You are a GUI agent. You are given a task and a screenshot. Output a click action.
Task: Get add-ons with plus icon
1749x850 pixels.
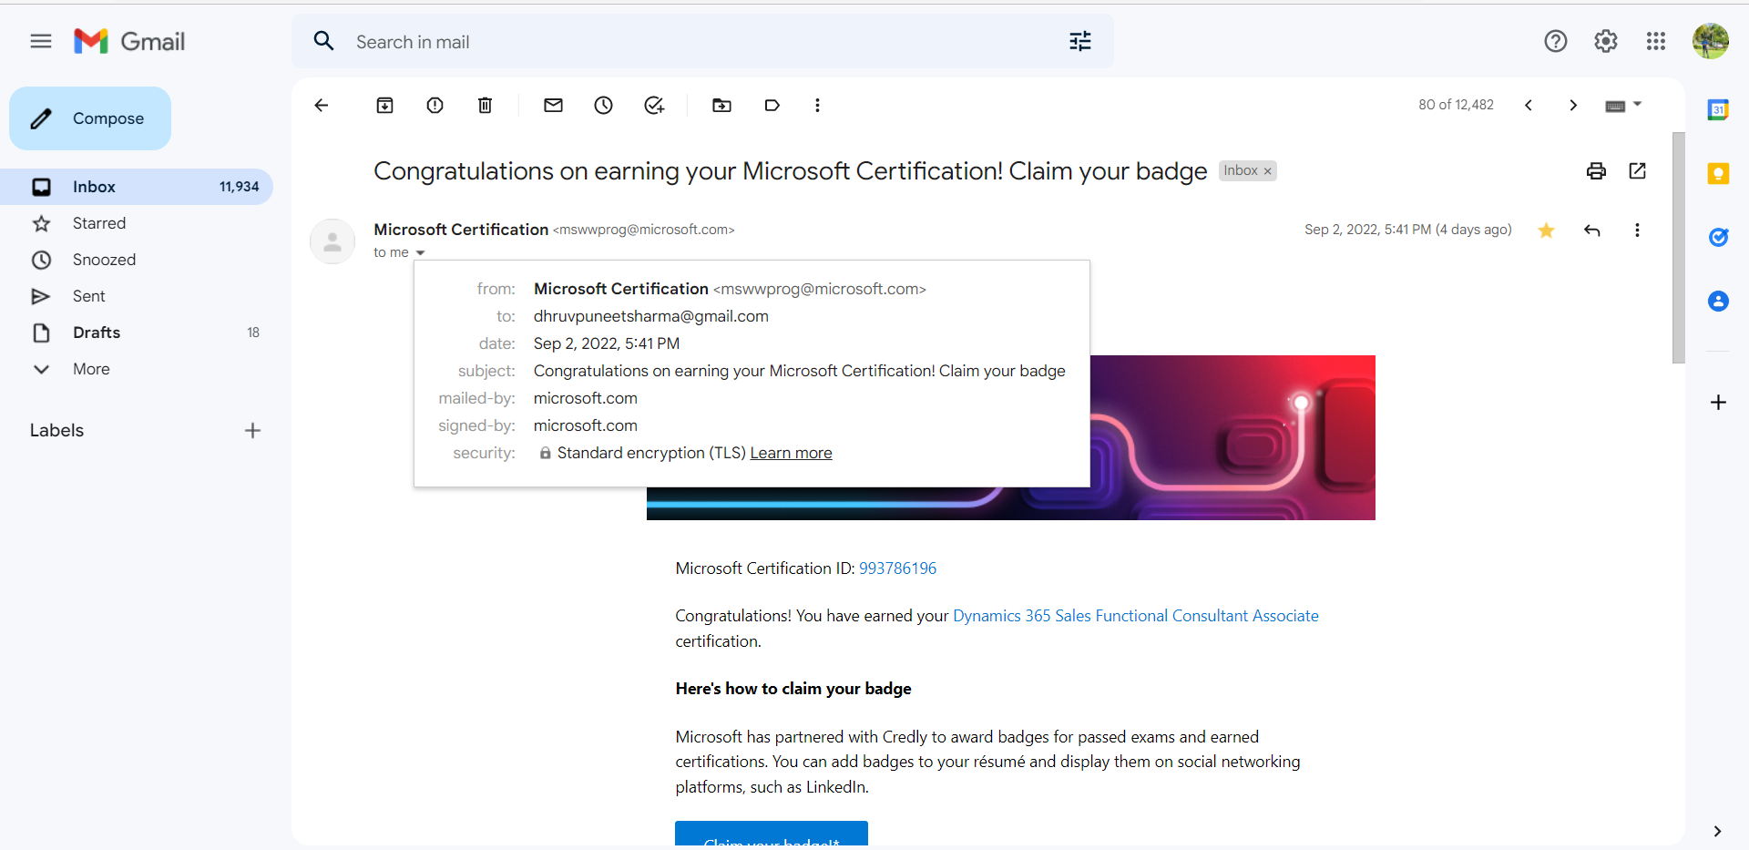(1719, 403)
